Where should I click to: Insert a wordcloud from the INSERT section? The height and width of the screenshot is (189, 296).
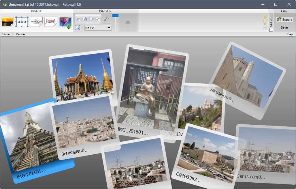pos(36,21)
